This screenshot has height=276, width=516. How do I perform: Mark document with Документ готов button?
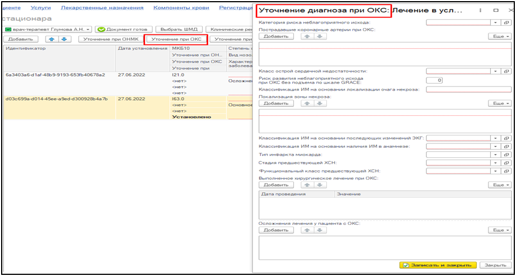[122, 29]
